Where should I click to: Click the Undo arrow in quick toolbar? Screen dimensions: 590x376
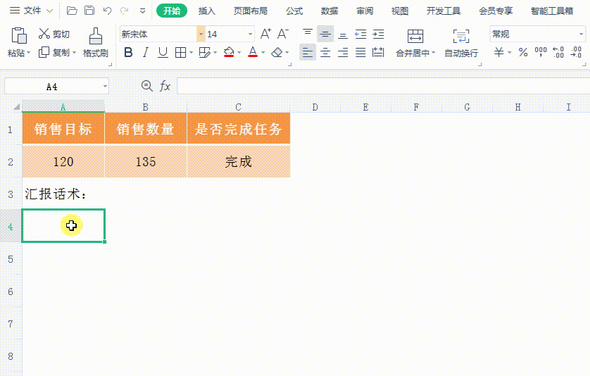[107, 11]
